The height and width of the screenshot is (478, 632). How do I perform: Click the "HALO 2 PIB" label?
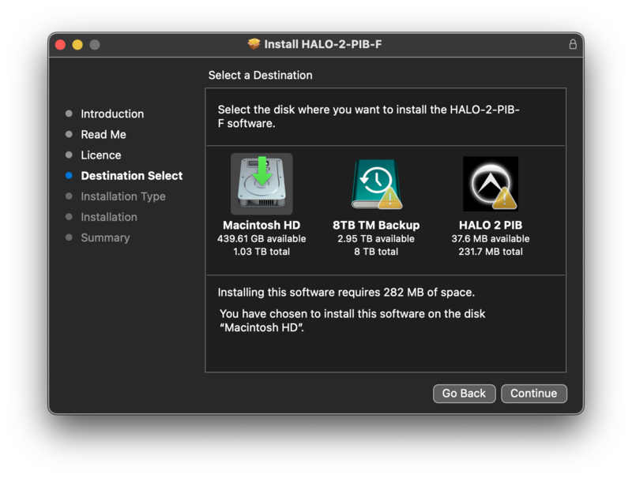tap(491, 225)
